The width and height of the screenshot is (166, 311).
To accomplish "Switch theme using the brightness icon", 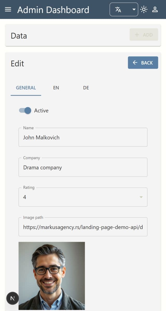I will click(144, 9).
